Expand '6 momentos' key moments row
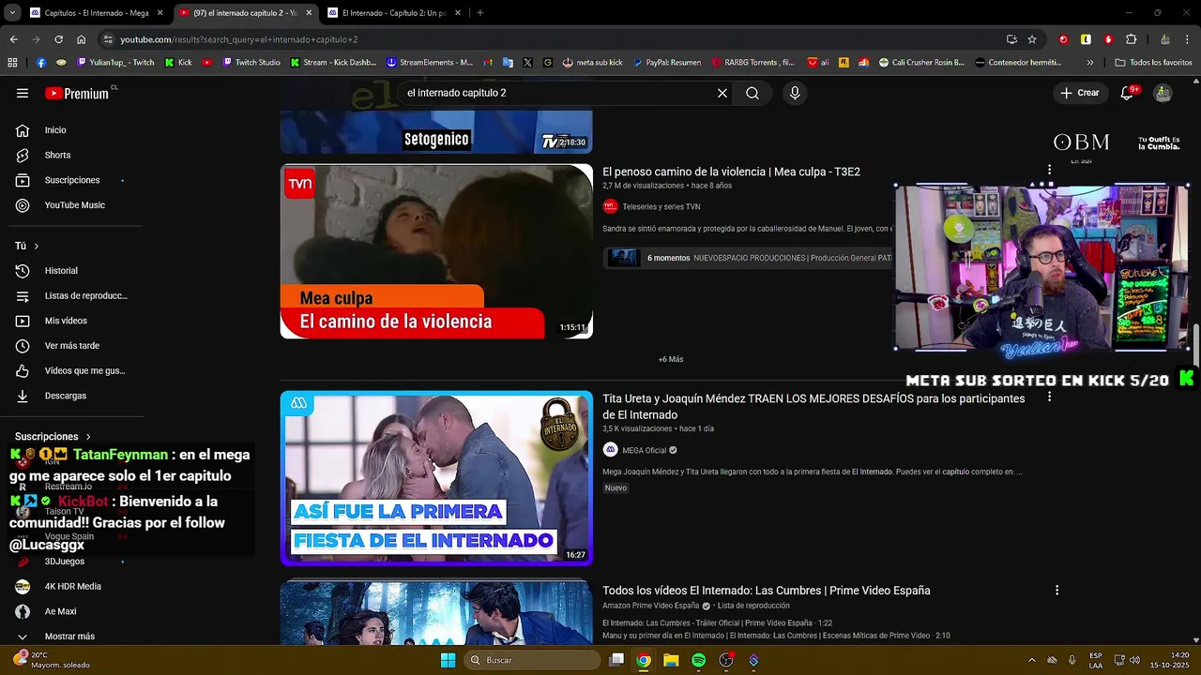 tap(746, 258)
